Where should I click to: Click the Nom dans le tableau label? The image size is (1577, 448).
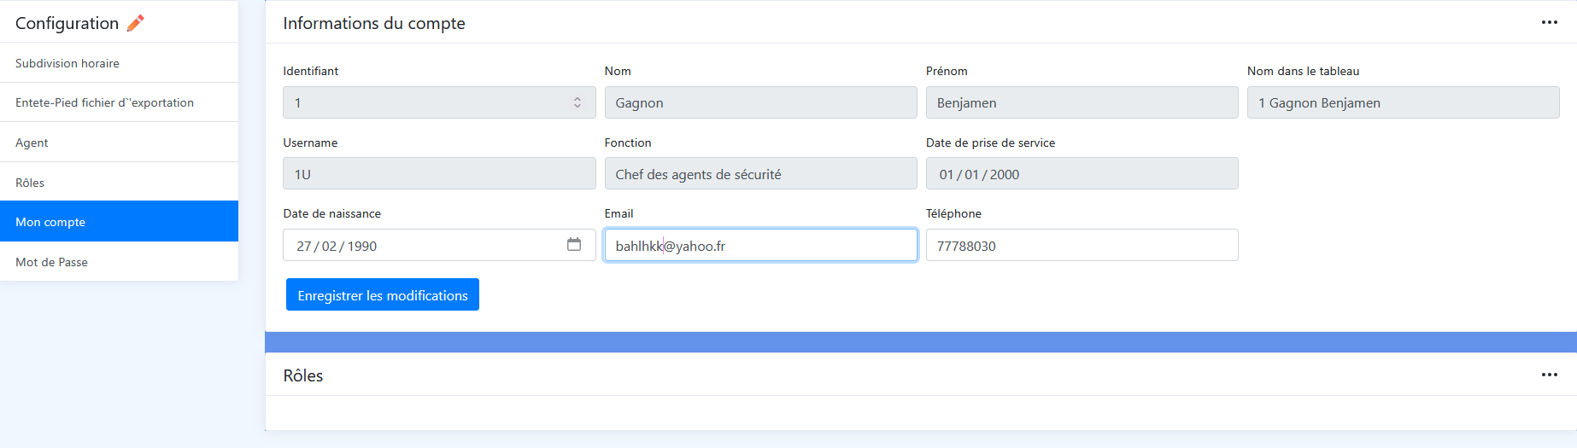(1303, 71)
